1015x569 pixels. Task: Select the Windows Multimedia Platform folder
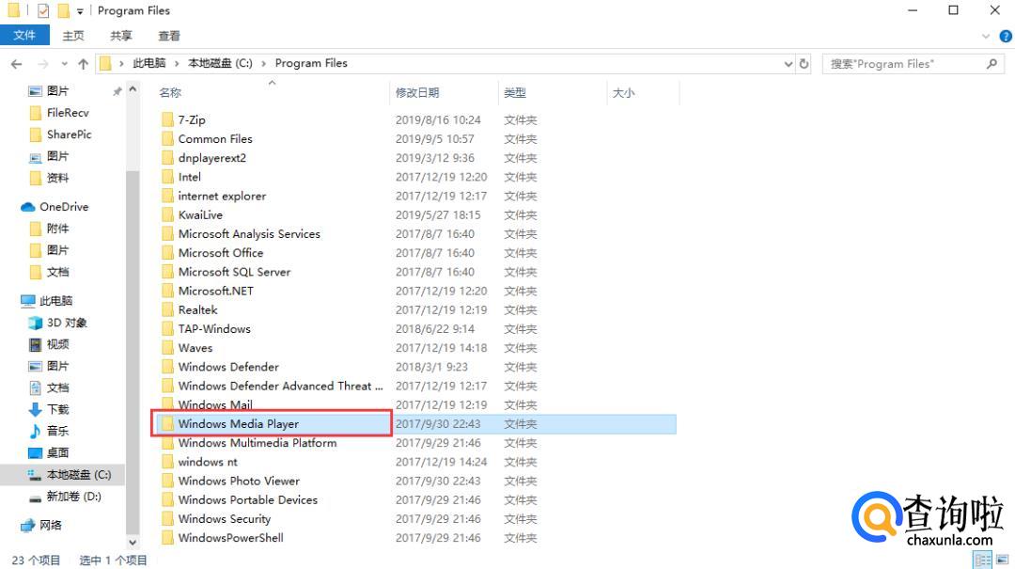pos(258,443)
